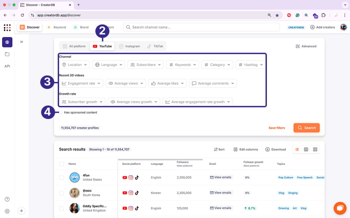Image resolution: width=350 pixels, height=218 pixels.
Task: Tick the select-all checkbox beside Name
Action: point(62,164)
